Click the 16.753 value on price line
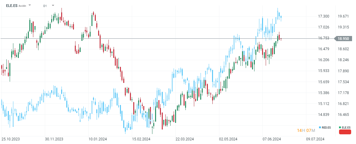 324,38
